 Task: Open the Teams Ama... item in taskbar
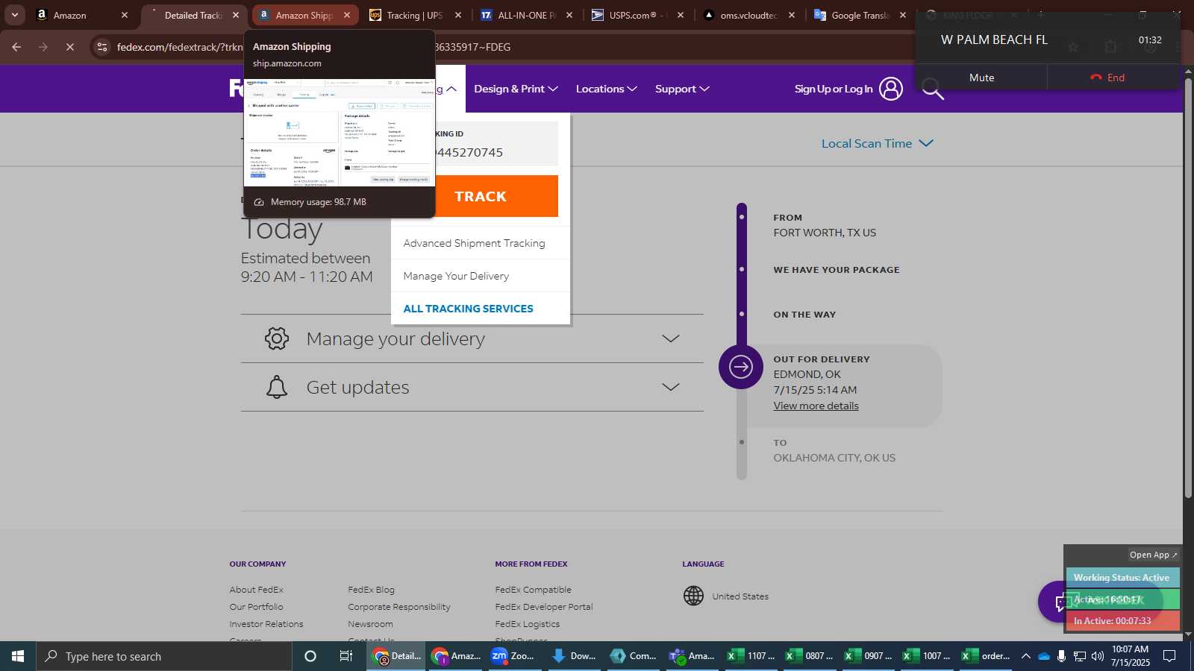click(x=692, y=656)
